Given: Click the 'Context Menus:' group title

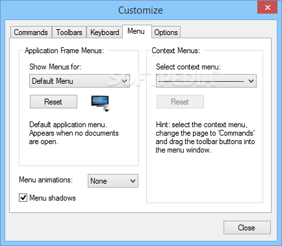Looking at the screenshot, I should tap(175, 51).
